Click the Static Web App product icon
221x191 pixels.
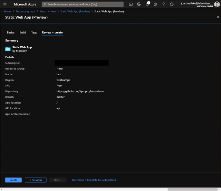coord(8,49)
